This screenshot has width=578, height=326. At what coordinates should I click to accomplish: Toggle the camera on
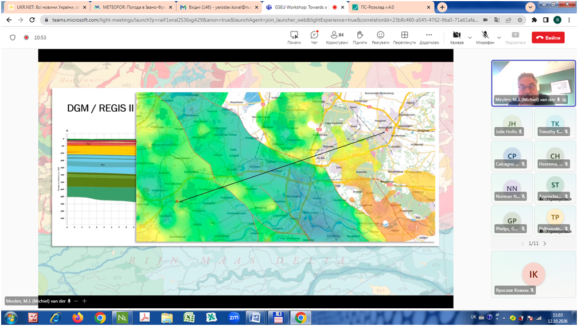click(x=456, y=38)
